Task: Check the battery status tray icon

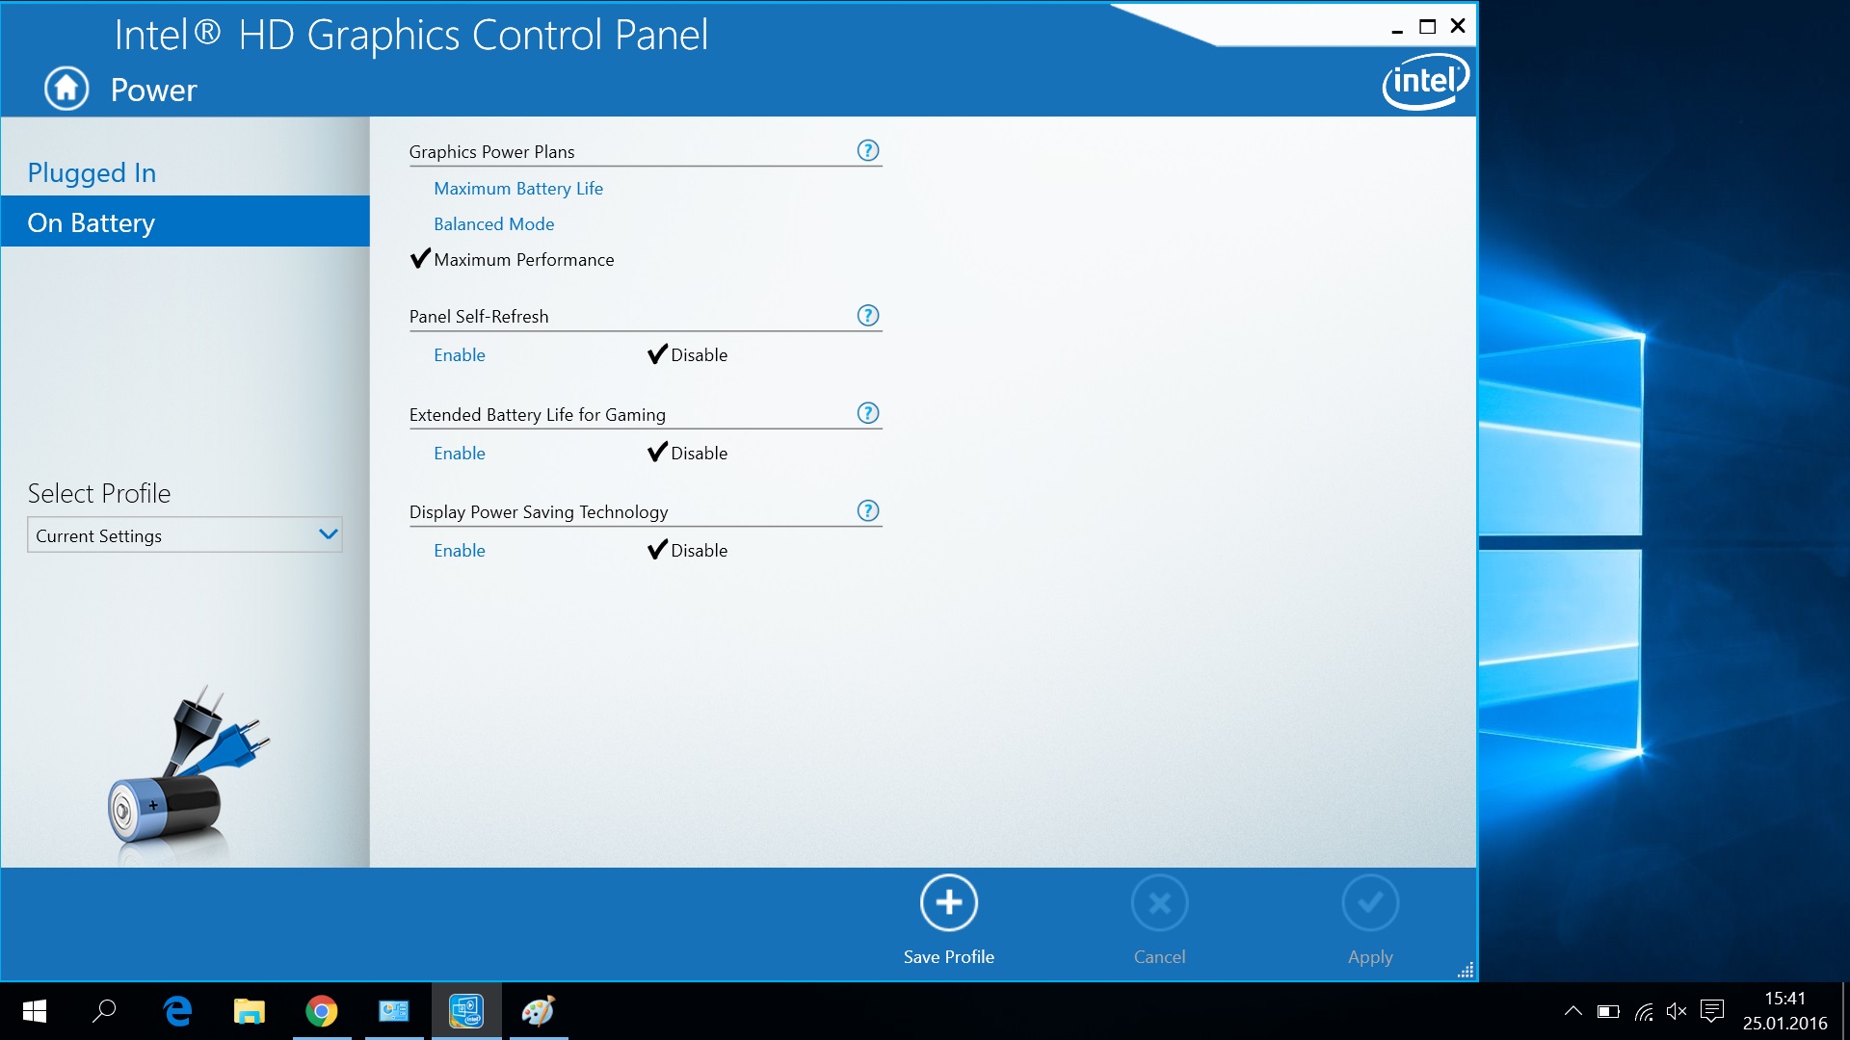Action: [x=1608, y=1011]
